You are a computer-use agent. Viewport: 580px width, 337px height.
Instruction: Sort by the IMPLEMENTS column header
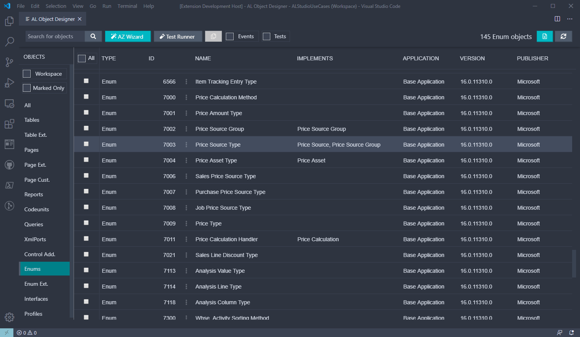[315, 58]
